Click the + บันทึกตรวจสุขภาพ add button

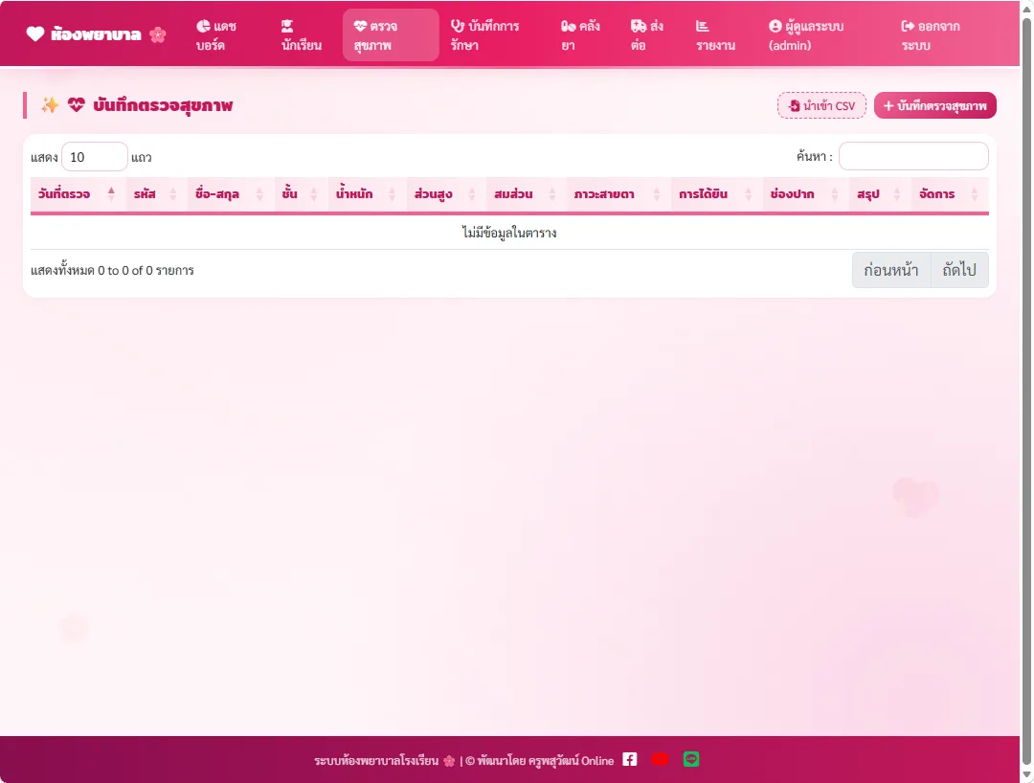[x=935, y=105]
